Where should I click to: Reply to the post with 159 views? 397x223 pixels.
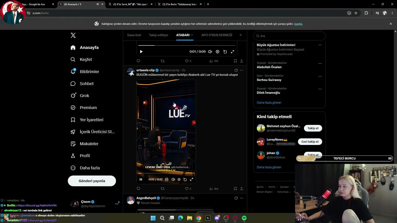pyautogui.click(x=138, y=61)
